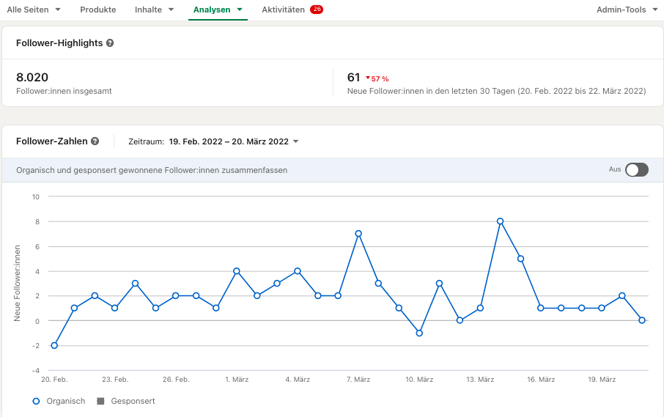Open the Zeitraum date range dropdown
Viewport: 664px width, 417px height.
tap(213, 141)
